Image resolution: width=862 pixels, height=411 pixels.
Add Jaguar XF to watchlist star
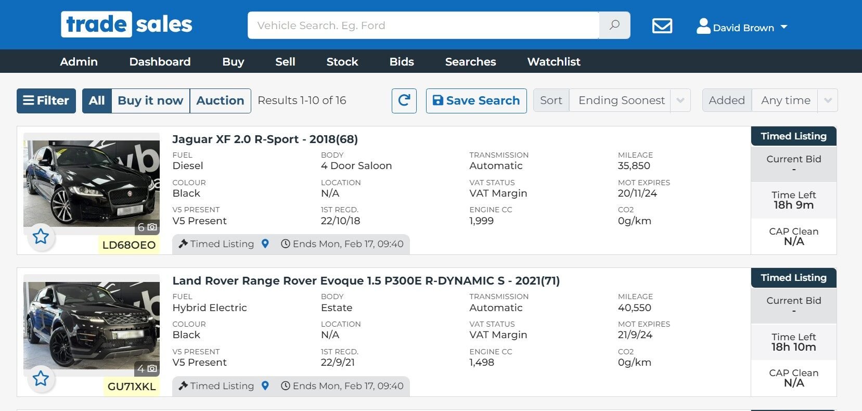pos(41,237)
